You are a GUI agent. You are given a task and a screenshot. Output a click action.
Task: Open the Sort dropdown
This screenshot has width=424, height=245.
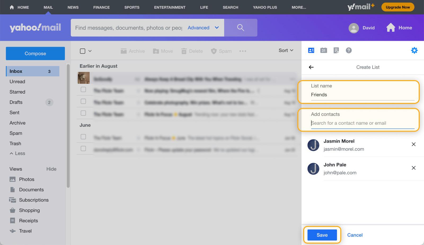286,50
